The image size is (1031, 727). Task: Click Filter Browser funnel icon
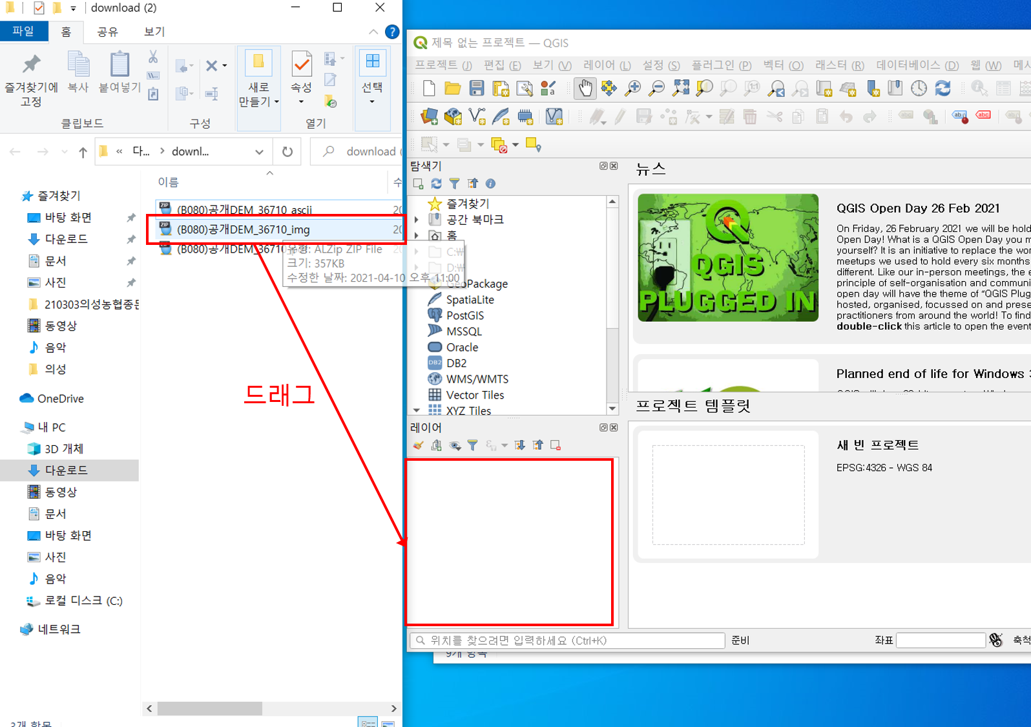[x=455, y=184]
